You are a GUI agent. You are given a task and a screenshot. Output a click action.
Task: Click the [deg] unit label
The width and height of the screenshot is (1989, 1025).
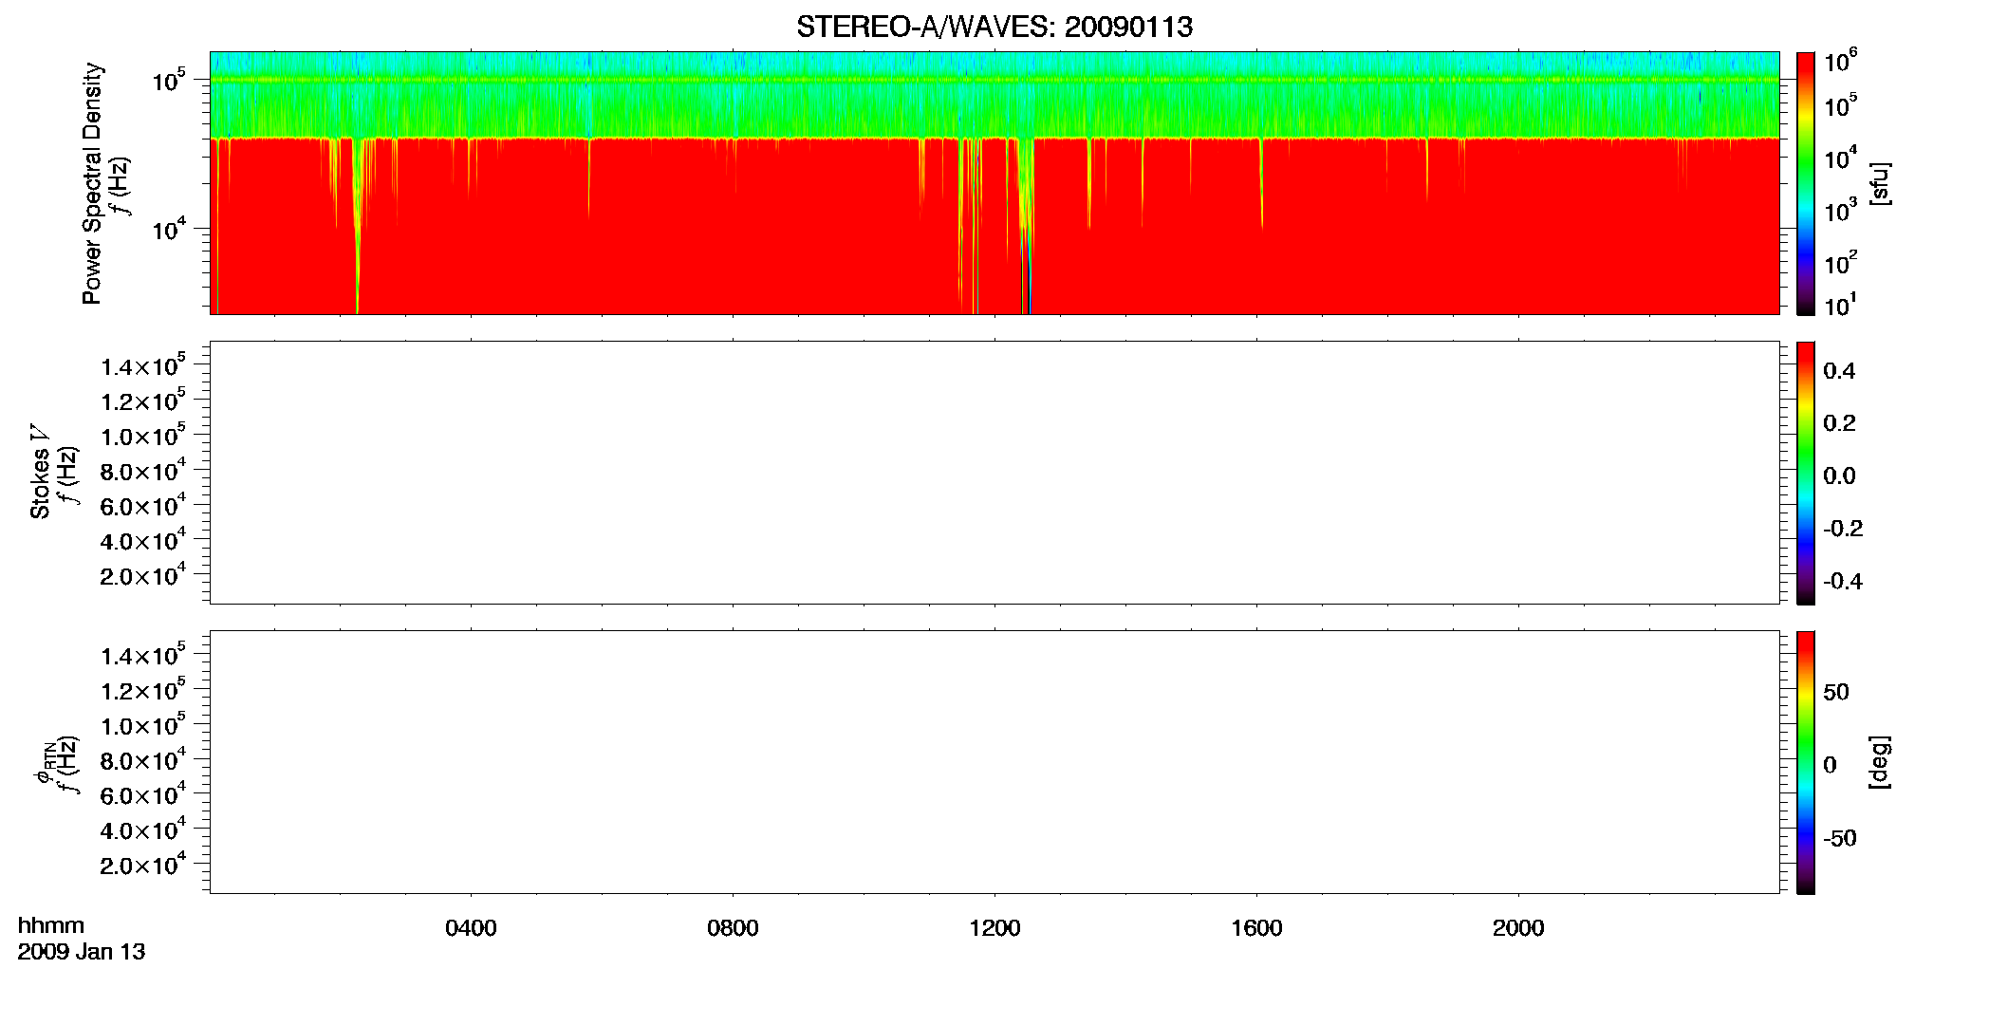[x=1880, y=762]
